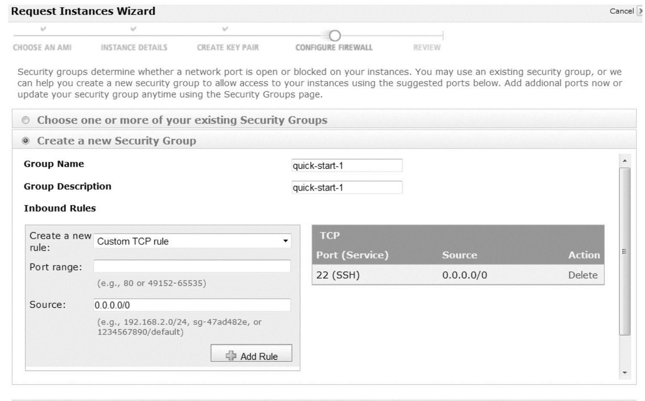This screenshot has width=645, height=401.
Task: Select existing Security Groups radio option
Action: pyautogui.click(x=26, y=120)
